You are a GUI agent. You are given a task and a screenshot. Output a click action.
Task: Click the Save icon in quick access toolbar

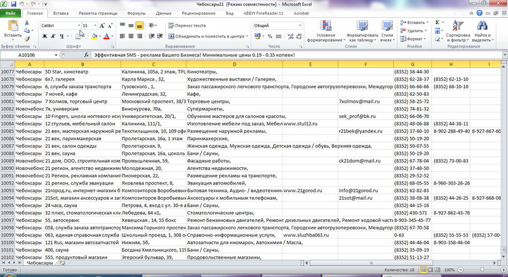coord(13,4)
